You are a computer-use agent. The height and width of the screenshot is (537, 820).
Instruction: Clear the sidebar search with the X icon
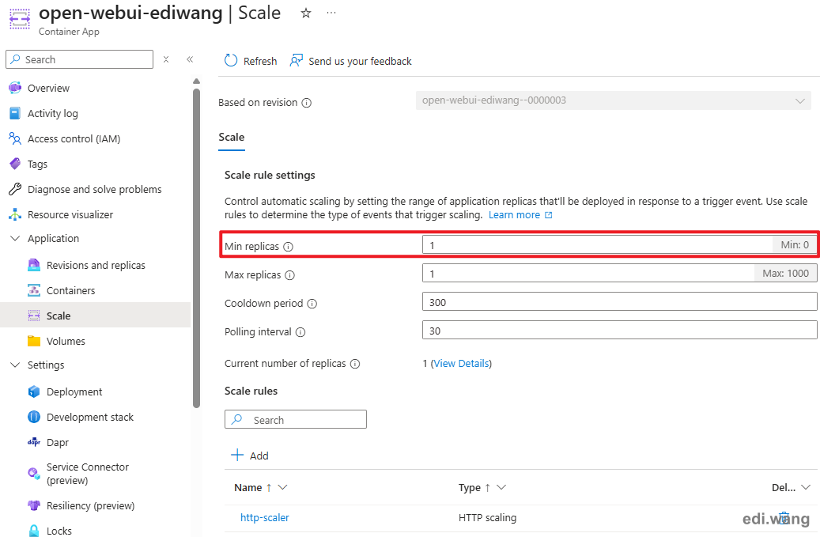[166, 59]
